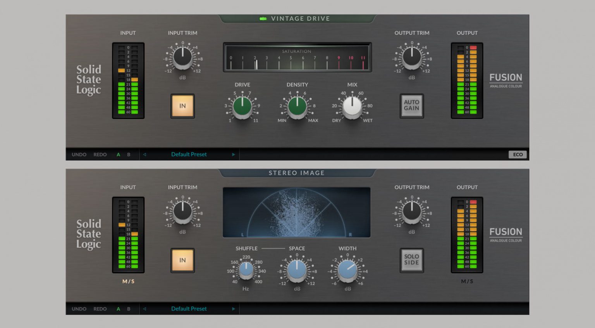Toggle the IN button on Stereo Image
This screenshot has height=328, width=595.
point(182,260)
